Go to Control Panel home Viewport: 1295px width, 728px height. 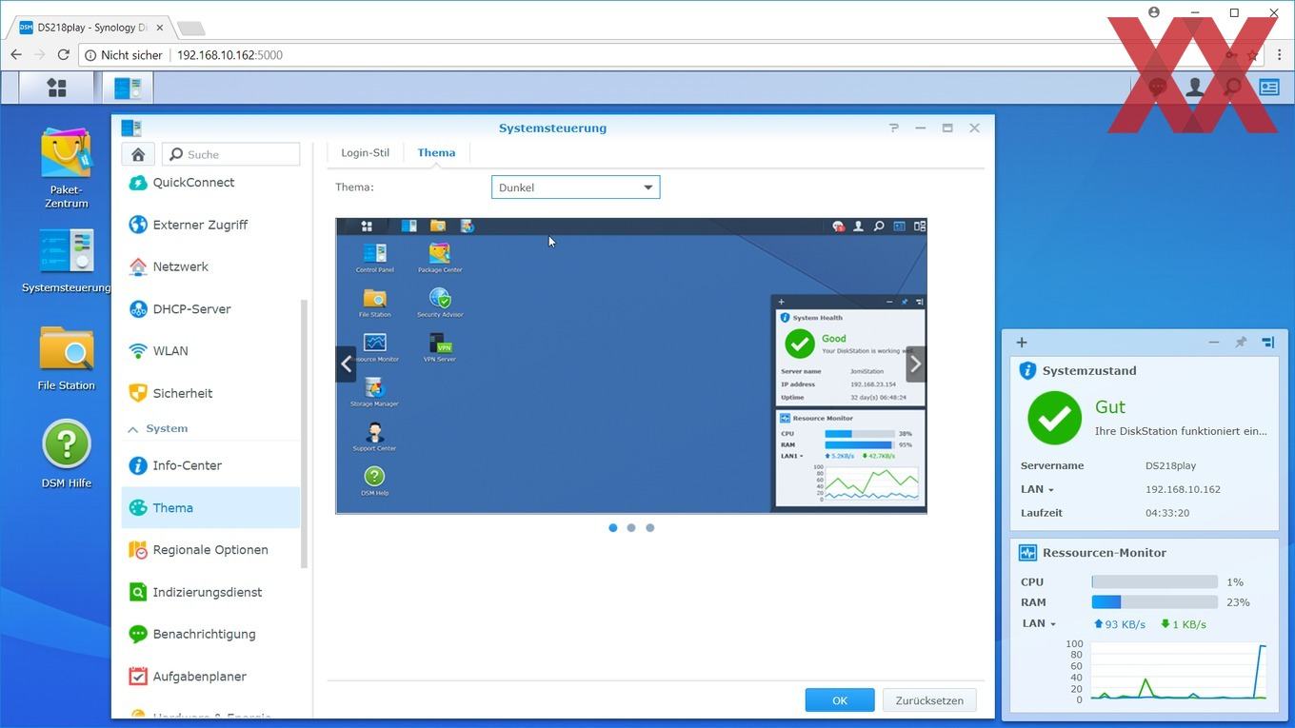pyautogui.click(x=138, y=154)
